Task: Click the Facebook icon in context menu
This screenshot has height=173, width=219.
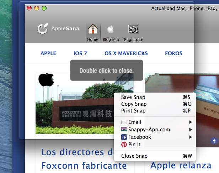Action: point(124,137)
